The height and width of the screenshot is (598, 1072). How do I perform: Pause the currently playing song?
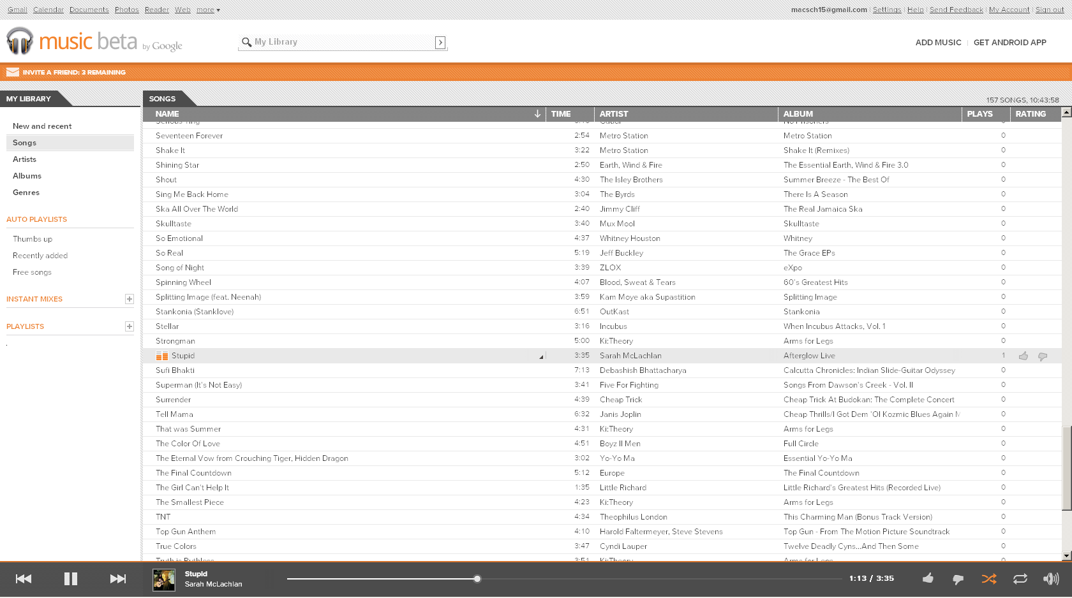[x=70, y=579]
